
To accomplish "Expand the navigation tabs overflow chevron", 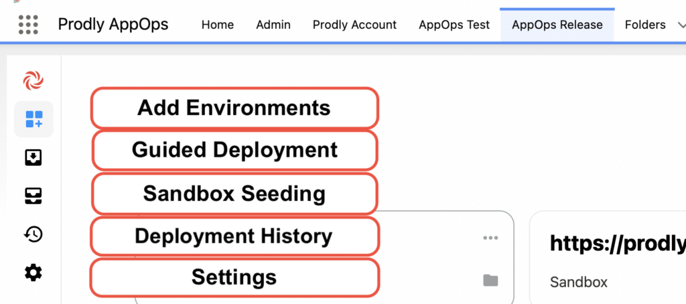I will click(681, 25).
